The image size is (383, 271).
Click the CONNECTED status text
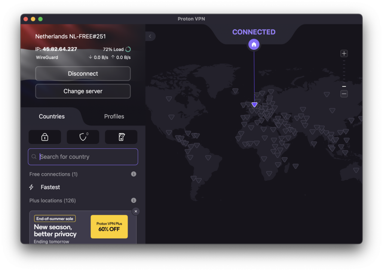[x=254, y=32]
